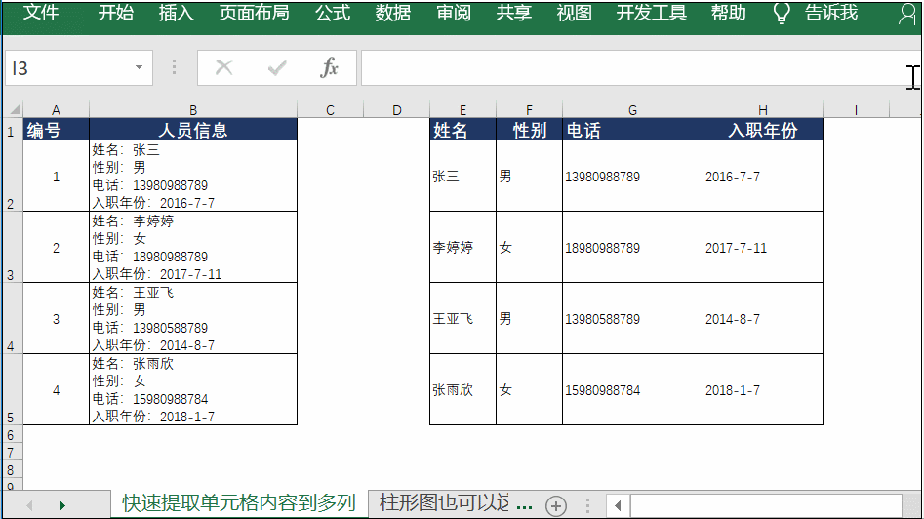Select the 快速提取单元格内容到多列 sheet tab
This screenshot has width=924, height=519.
click(x=239, y=503)
